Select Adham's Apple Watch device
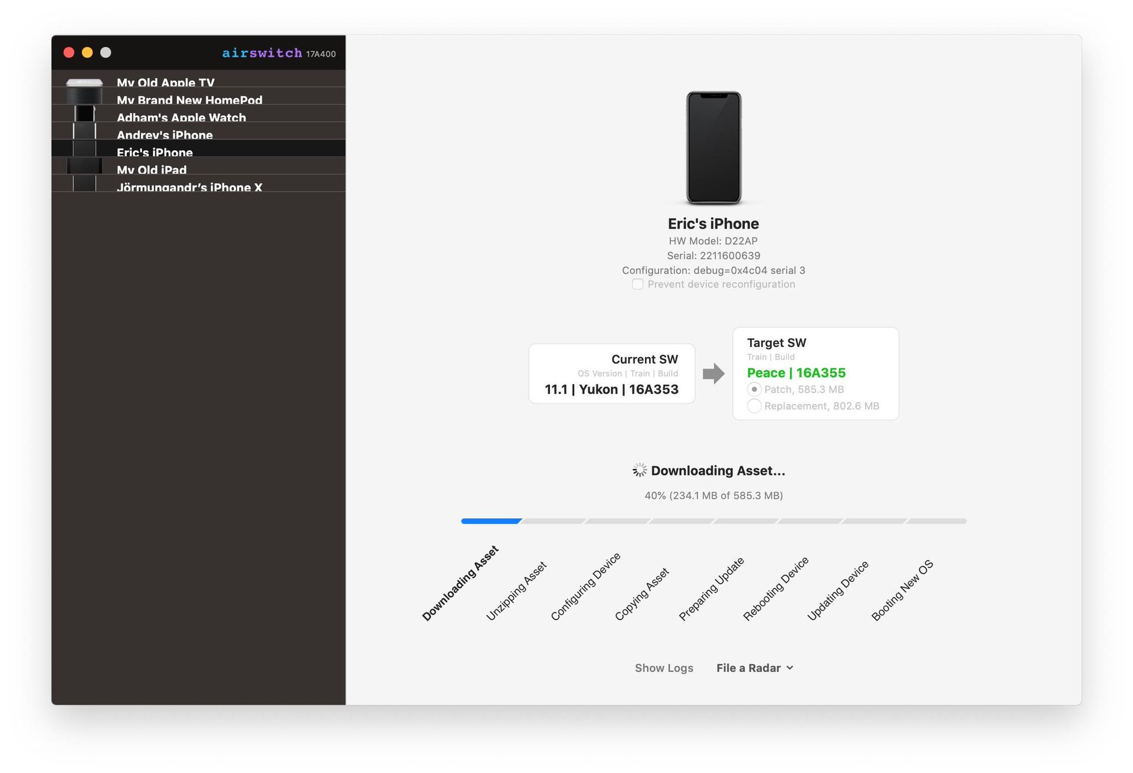 (198, 113)
